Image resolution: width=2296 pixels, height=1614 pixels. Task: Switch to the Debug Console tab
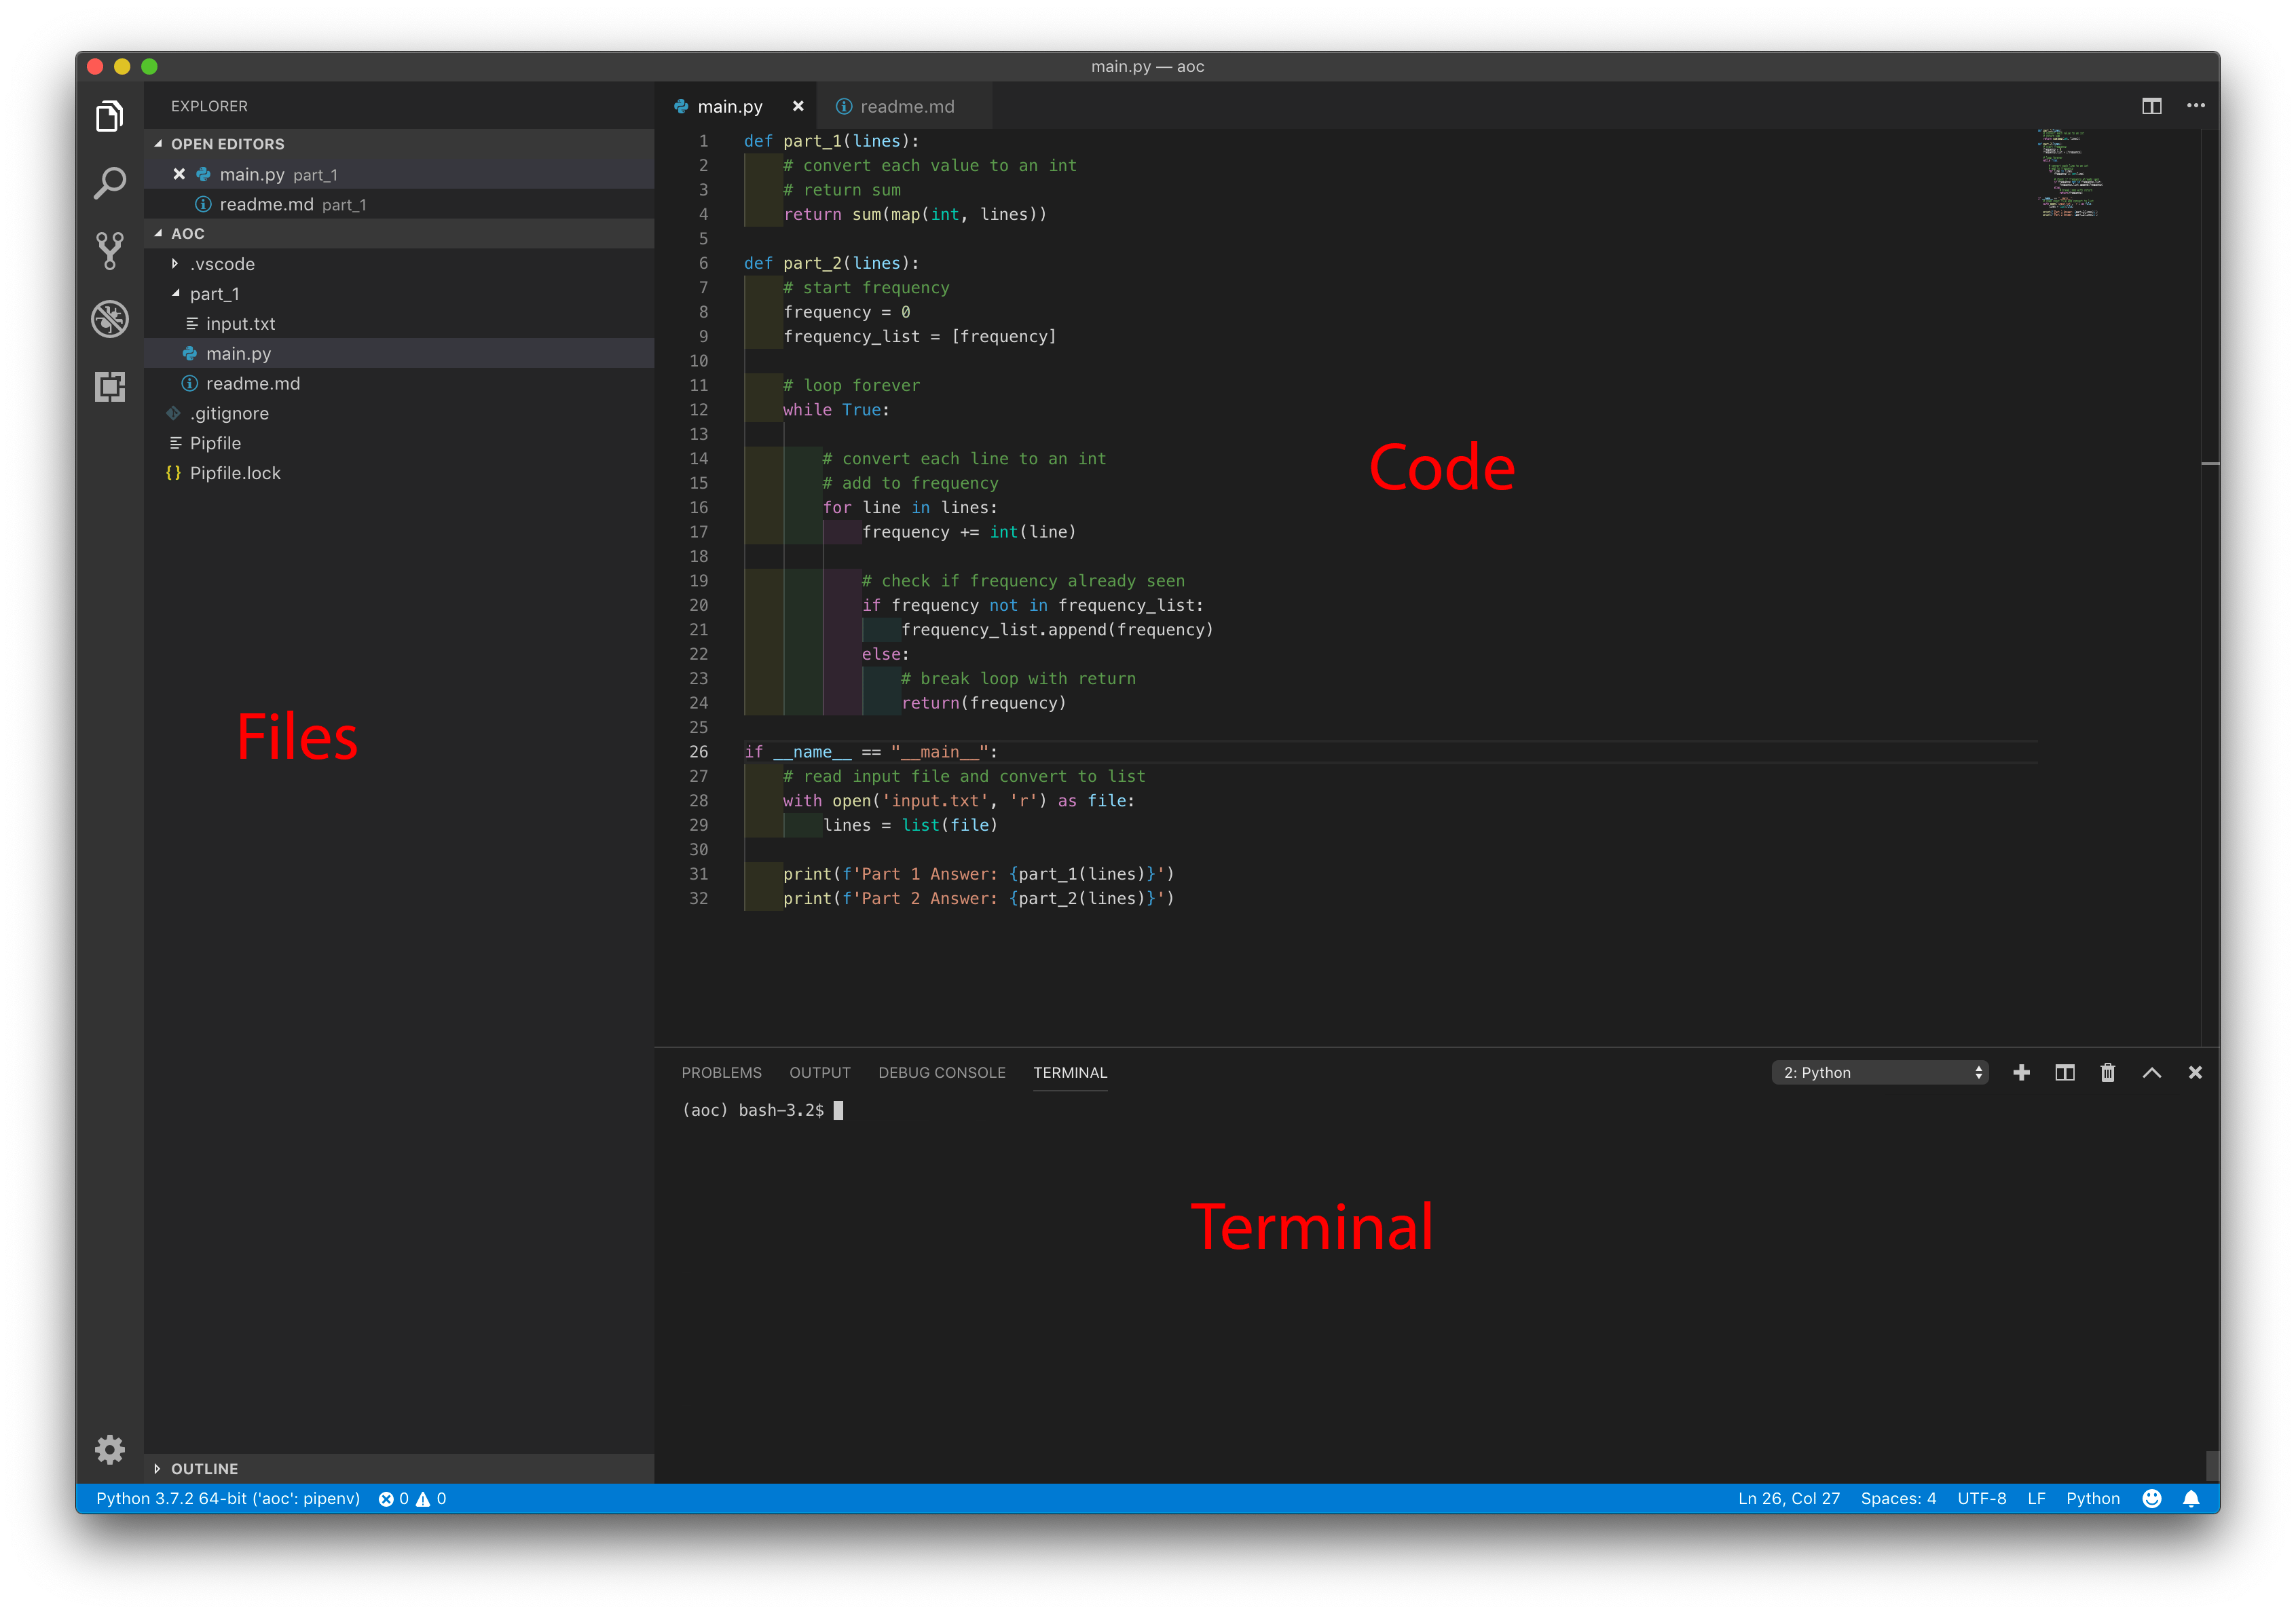(941, 1072)
